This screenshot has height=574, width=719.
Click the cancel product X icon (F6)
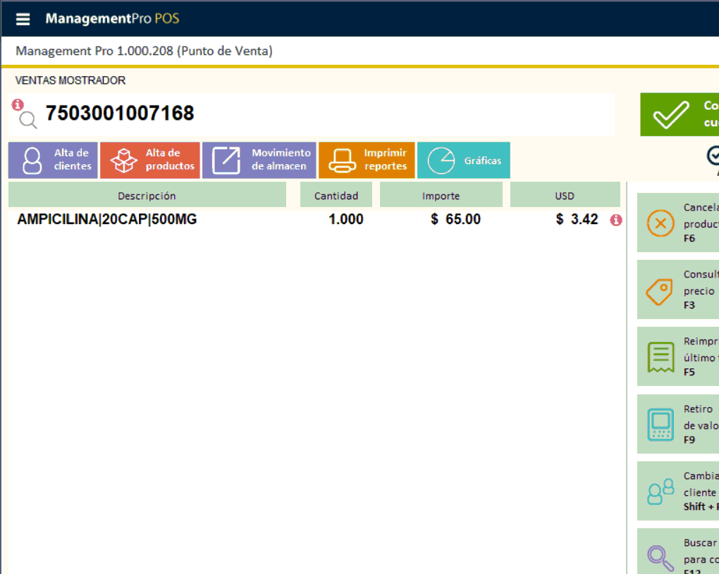pos(660,224)
